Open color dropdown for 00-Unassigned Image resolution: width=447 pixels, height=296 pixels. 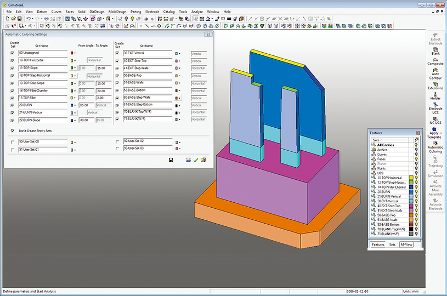tap(75, 53)
